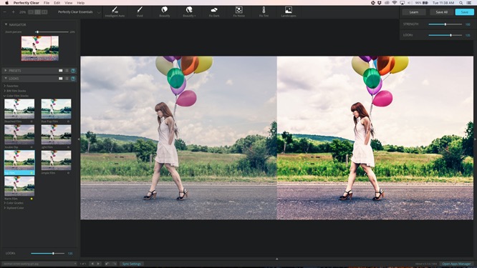Open the Edit menu
Viewport: 477px width, 268px height.
pyautogui.click(x=57, y=3)
